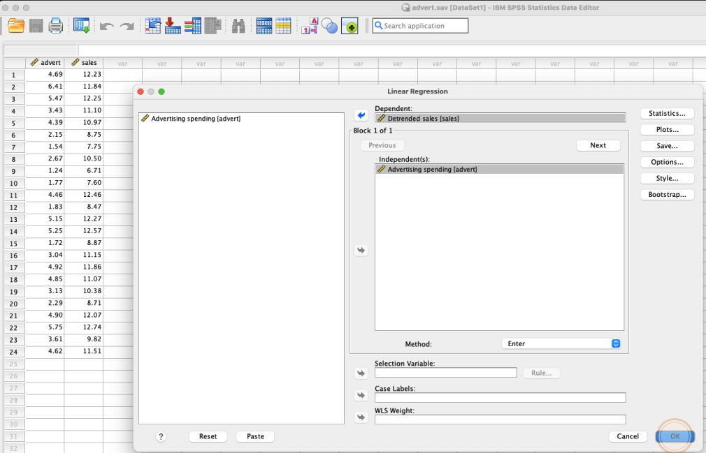Click arrow button beside Independent(s) list
Image resolution: width=706 pixels, height=453 pixels.
(x=361, y=251)
